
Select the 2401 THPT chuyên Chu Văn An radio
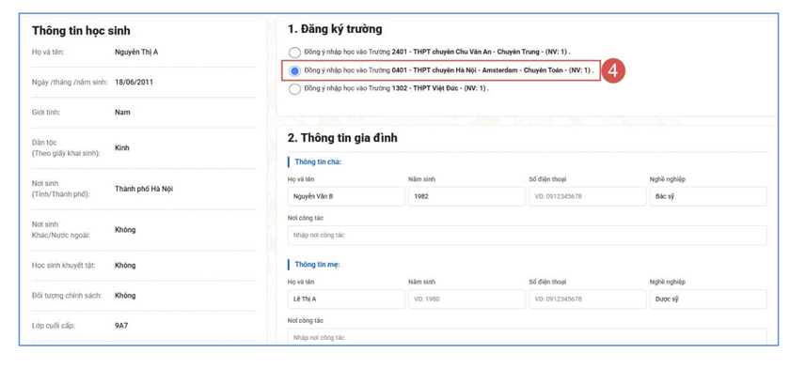[x=294, y=53]
